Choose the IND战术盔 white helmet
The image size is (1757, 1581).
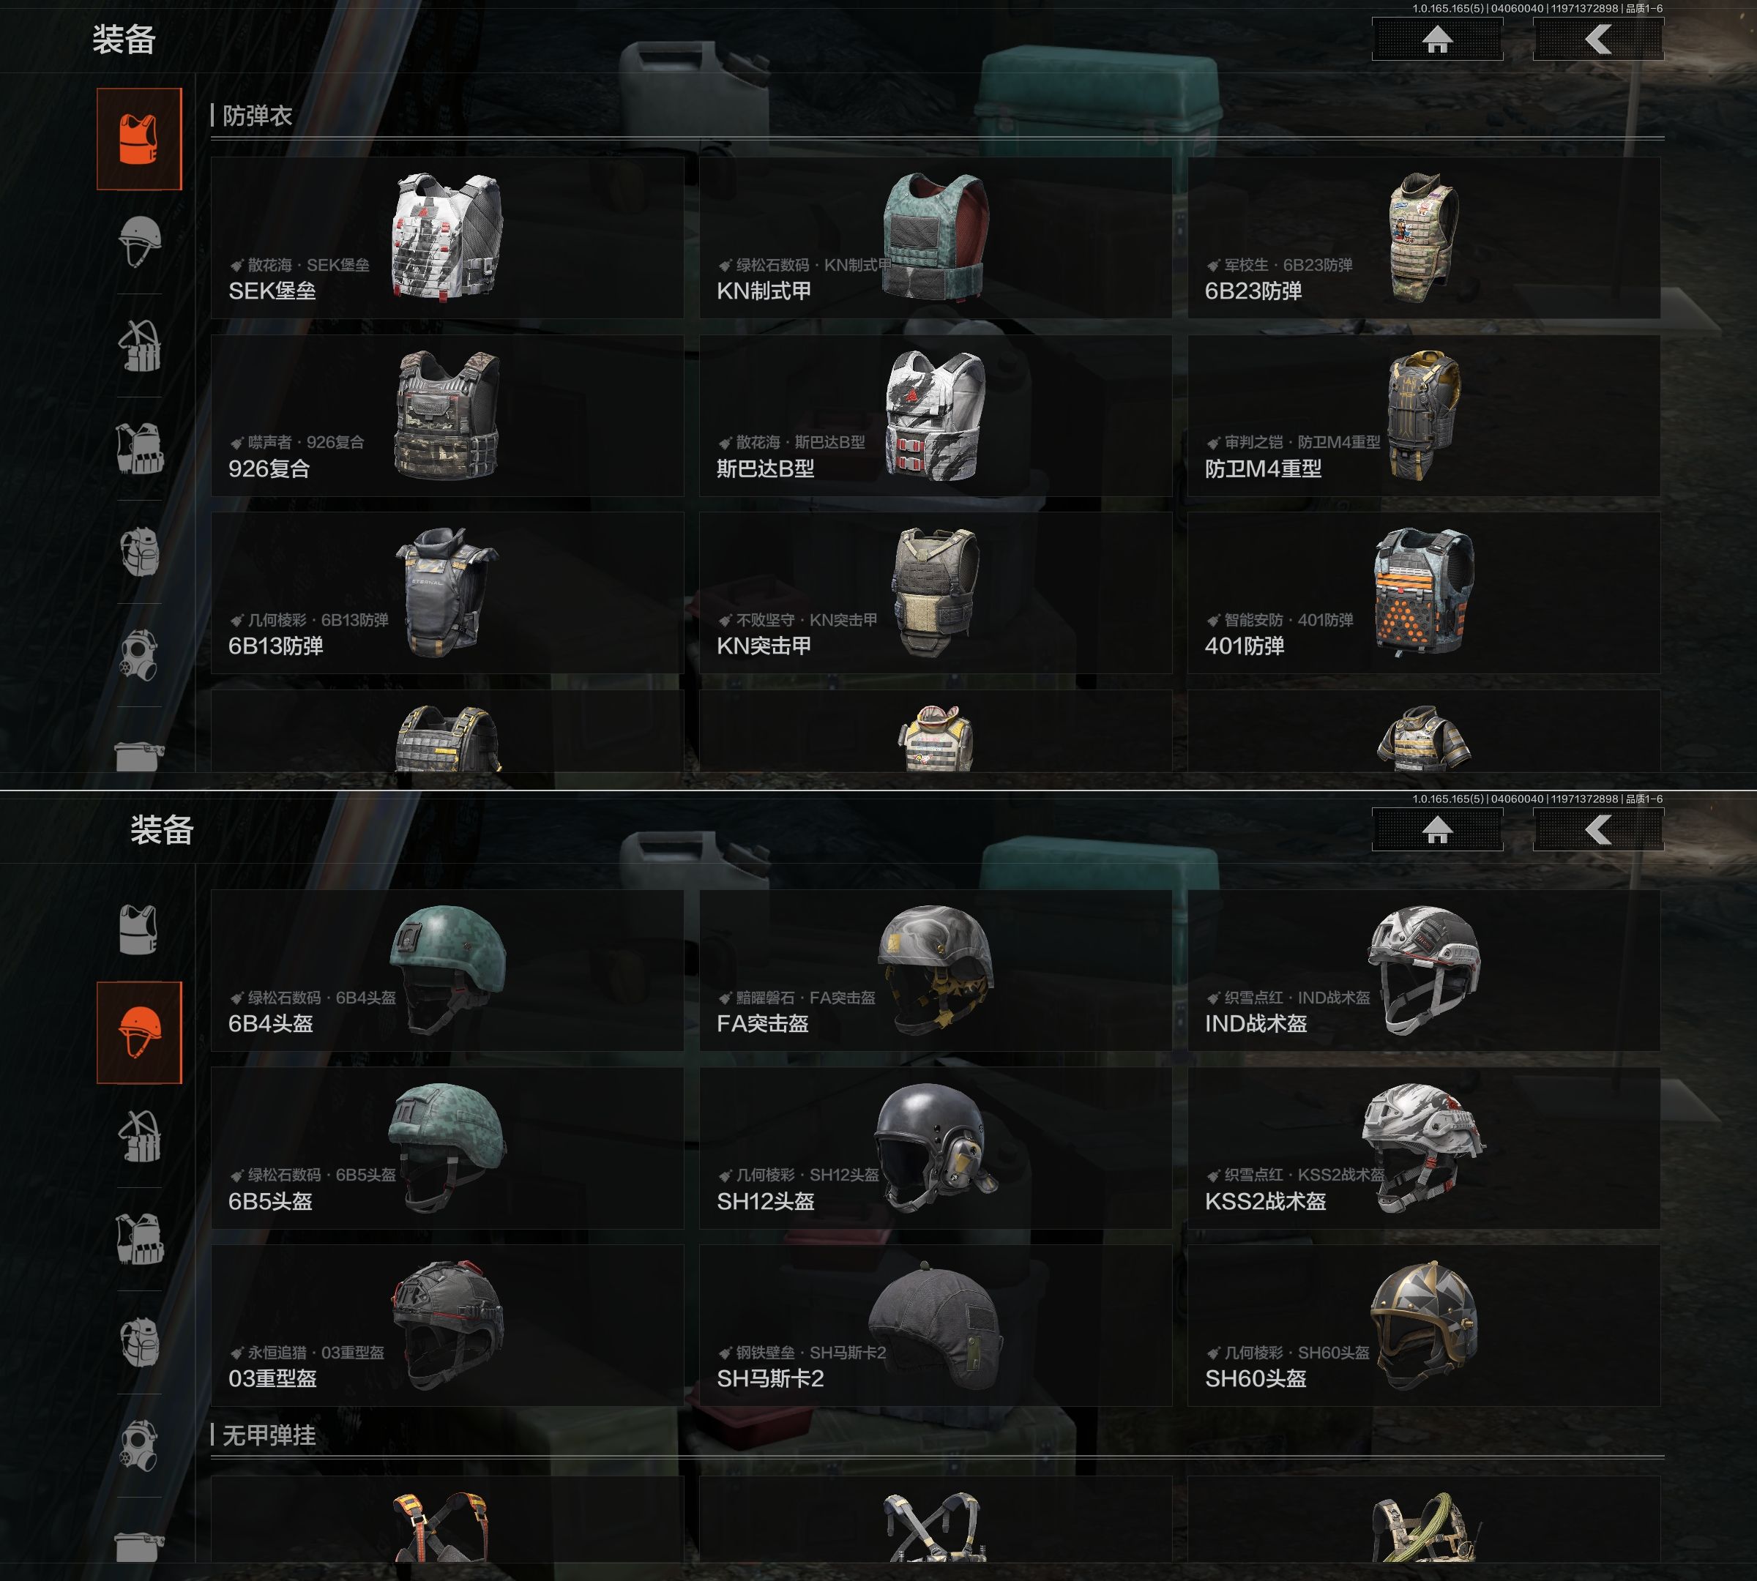[1423, 971]
